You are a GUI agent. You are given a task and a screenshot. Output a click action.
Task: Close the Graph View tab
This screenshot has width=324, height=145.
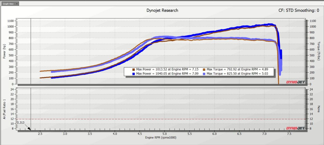(x=17, y=4)
